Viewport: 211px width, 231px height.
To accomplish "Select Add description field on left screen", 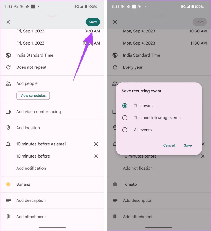I will (x=31, y=200).
